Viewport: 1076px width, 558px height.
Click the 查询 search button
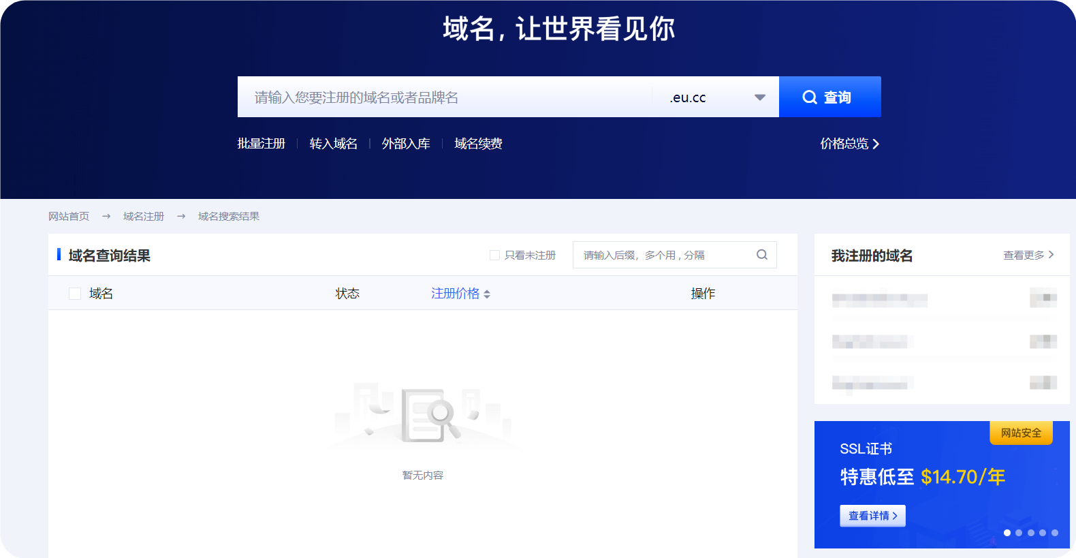(x=829, y=97)
